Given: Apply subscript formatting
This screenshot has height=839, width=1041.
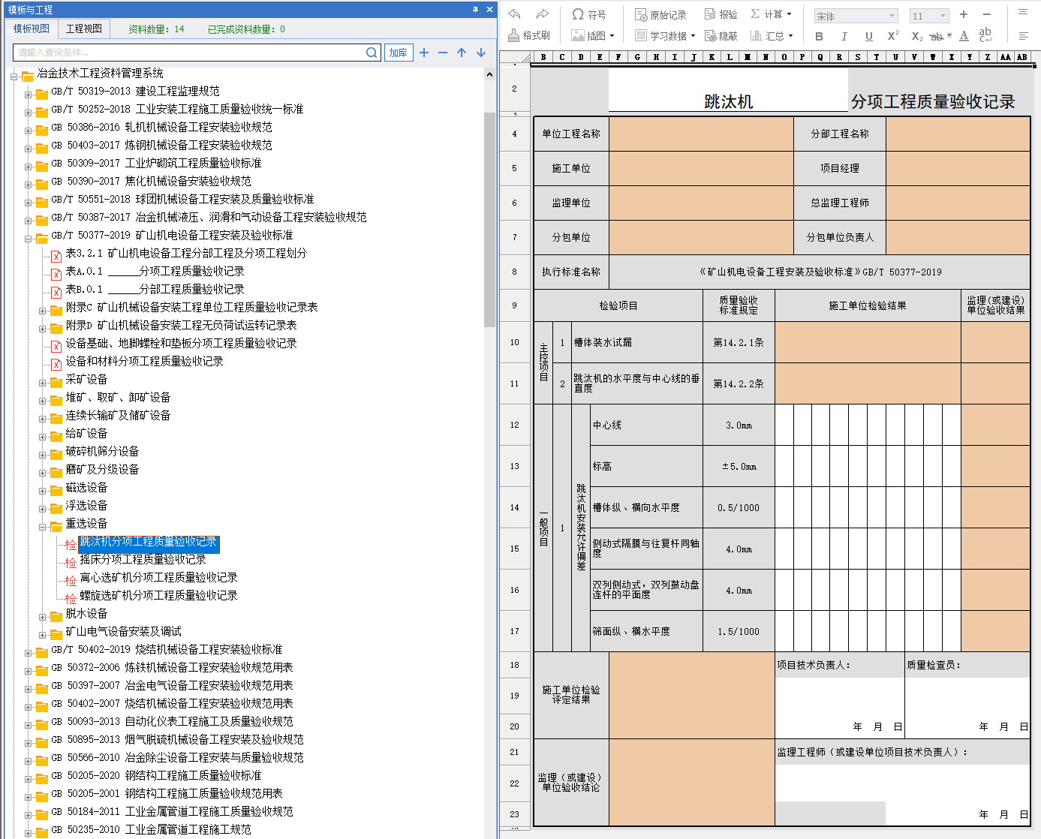Looking at the screenshot, I should click(917, 36).
